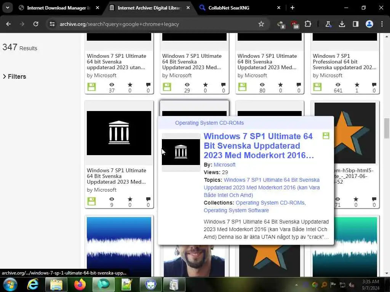Screen dimensions: 390x292
Task: Launch Firefox from the taskbar
Action: point(80,284)
